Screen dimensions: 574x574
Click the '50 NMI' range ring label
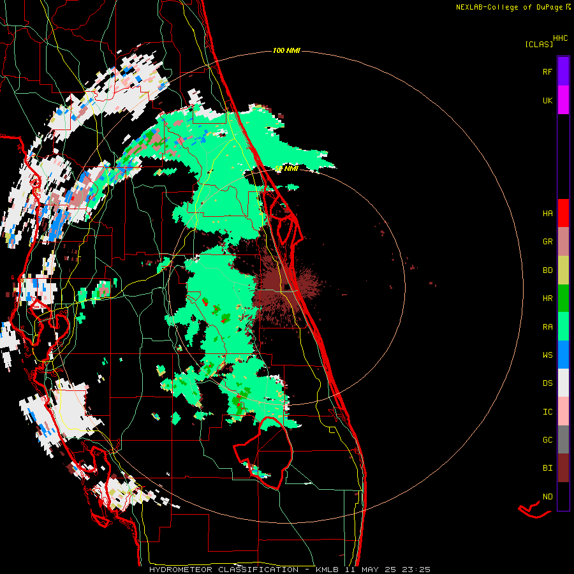click(286, 168)
